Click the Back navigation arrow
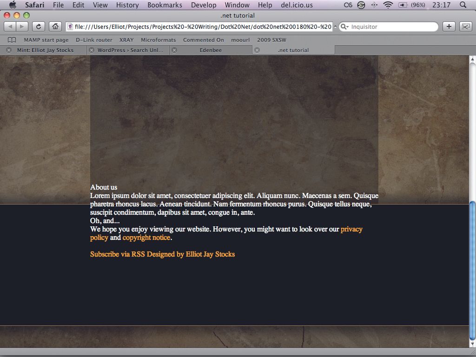 (10, 26)
